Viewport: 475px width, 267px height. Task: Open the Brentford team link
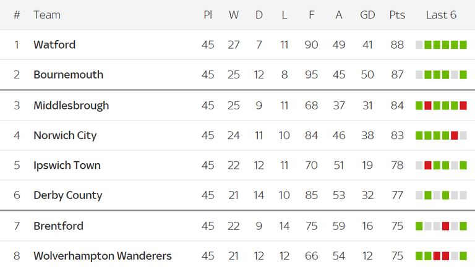59,226
